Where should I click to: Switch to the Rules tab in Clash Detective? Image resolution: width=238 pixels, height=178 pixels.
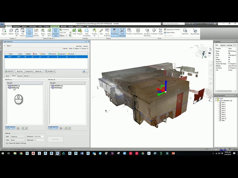point(7,76)
